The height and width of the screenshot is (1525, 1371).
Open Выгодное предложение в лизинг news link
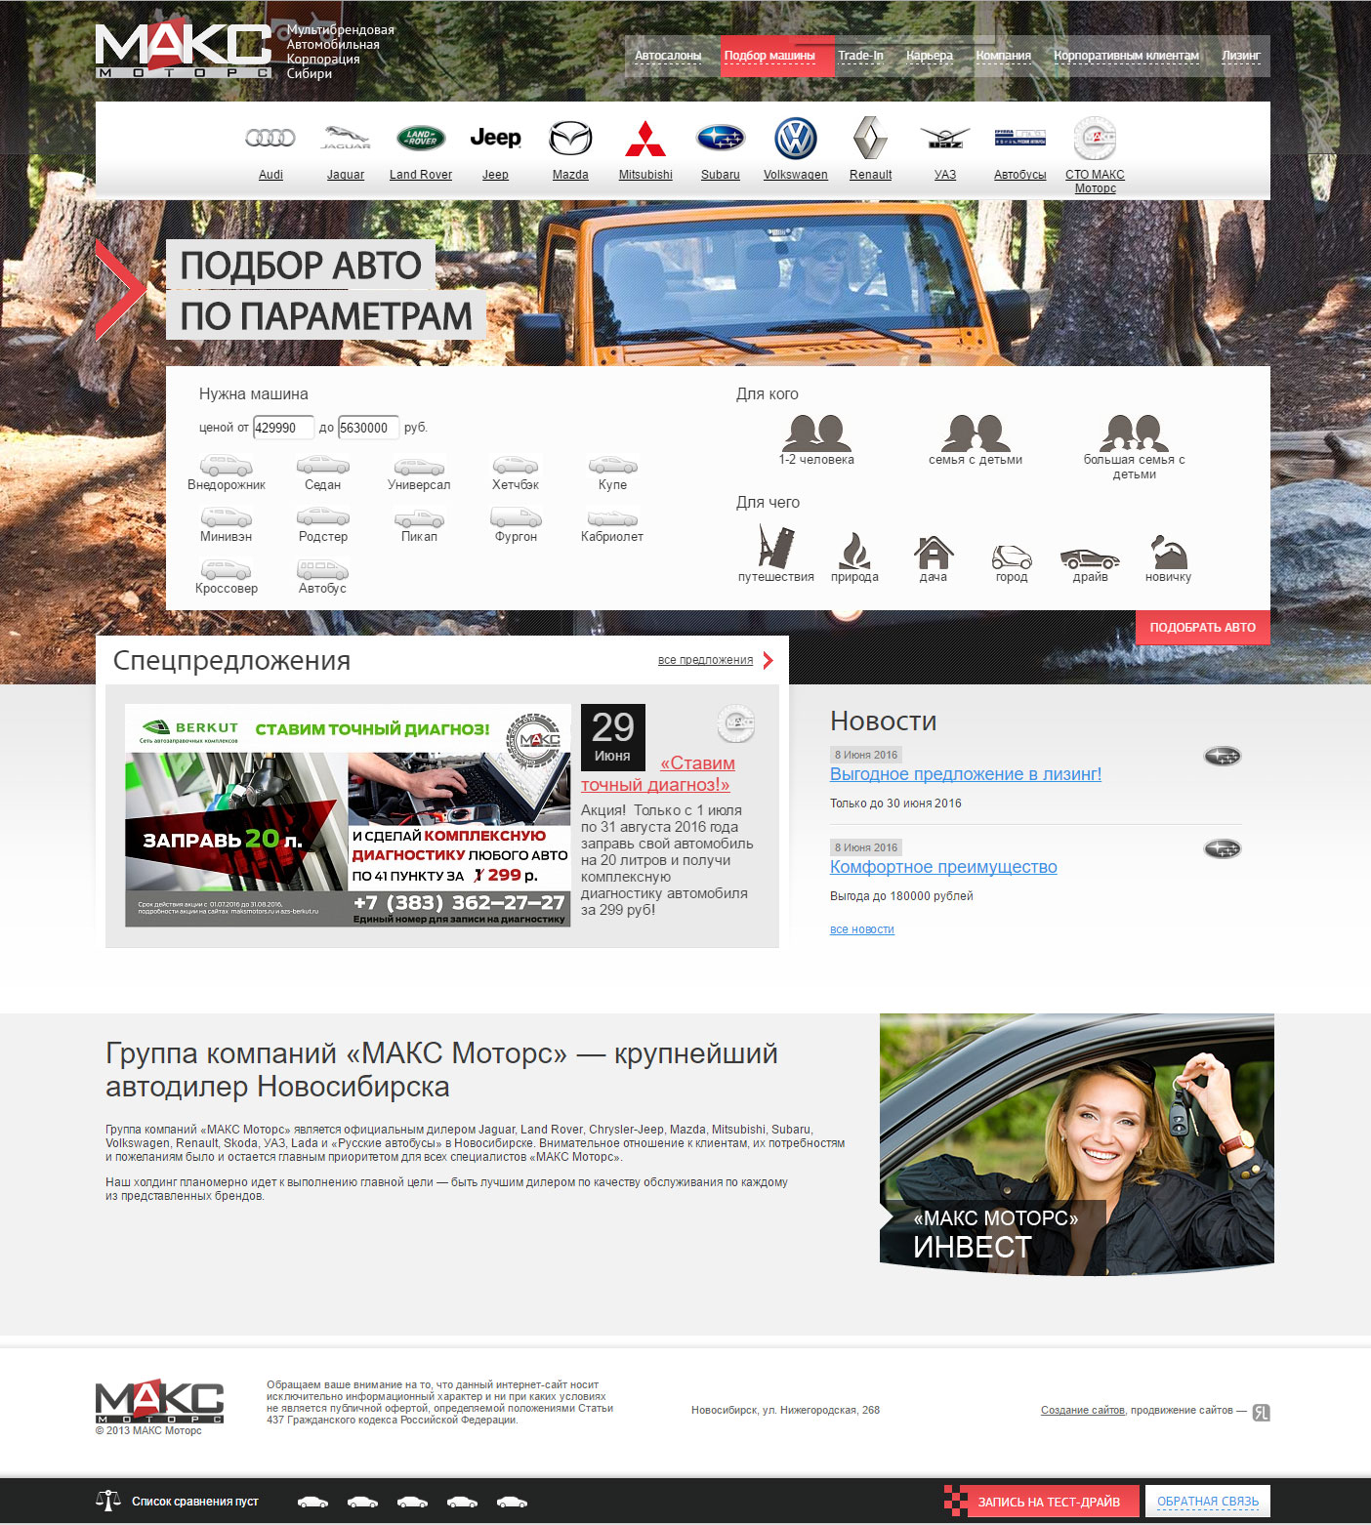(966, 774)
